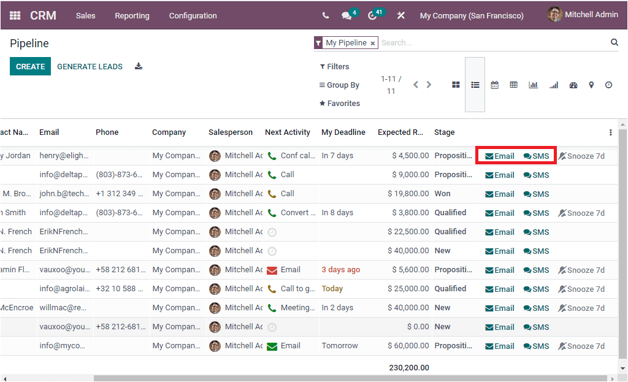Open the Reporting menu

tap(132, 15)
